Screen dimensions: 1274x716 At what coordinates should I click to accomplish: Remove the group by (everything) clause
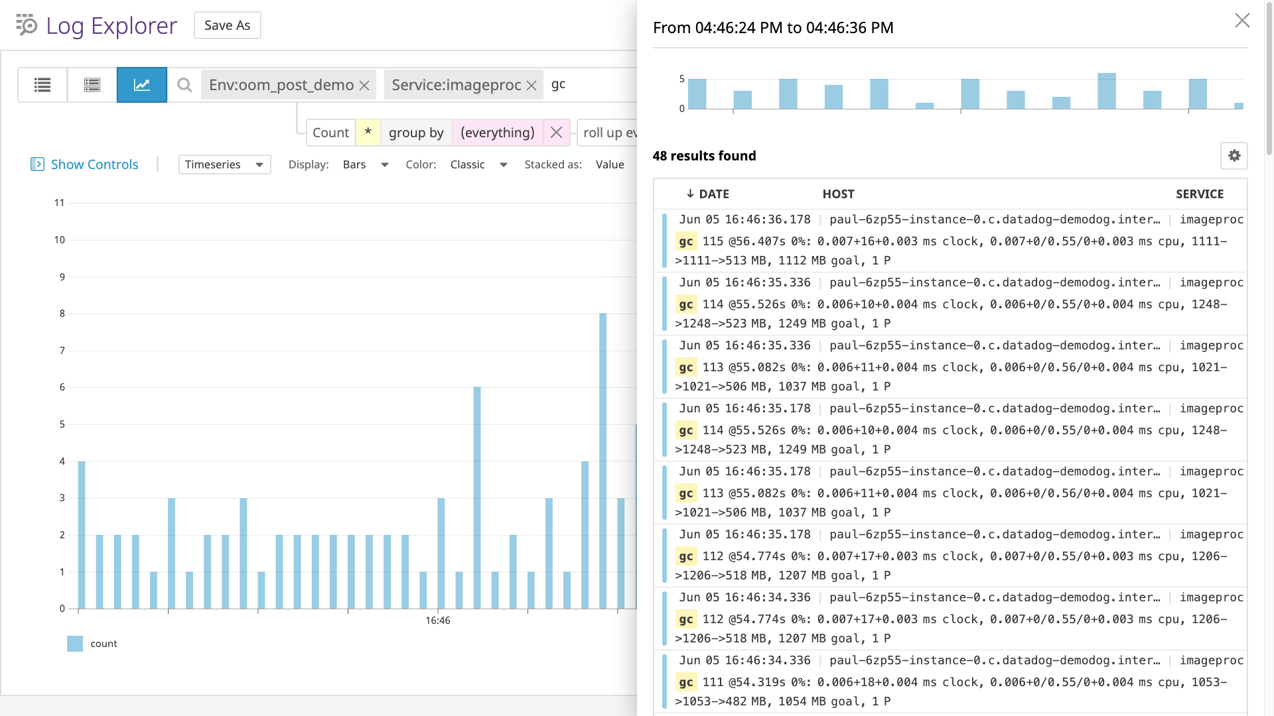(556, 132)
